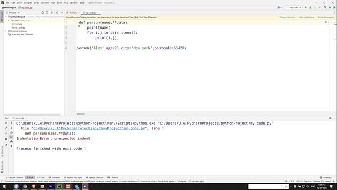Open file path link in run output

click(89, 128)
